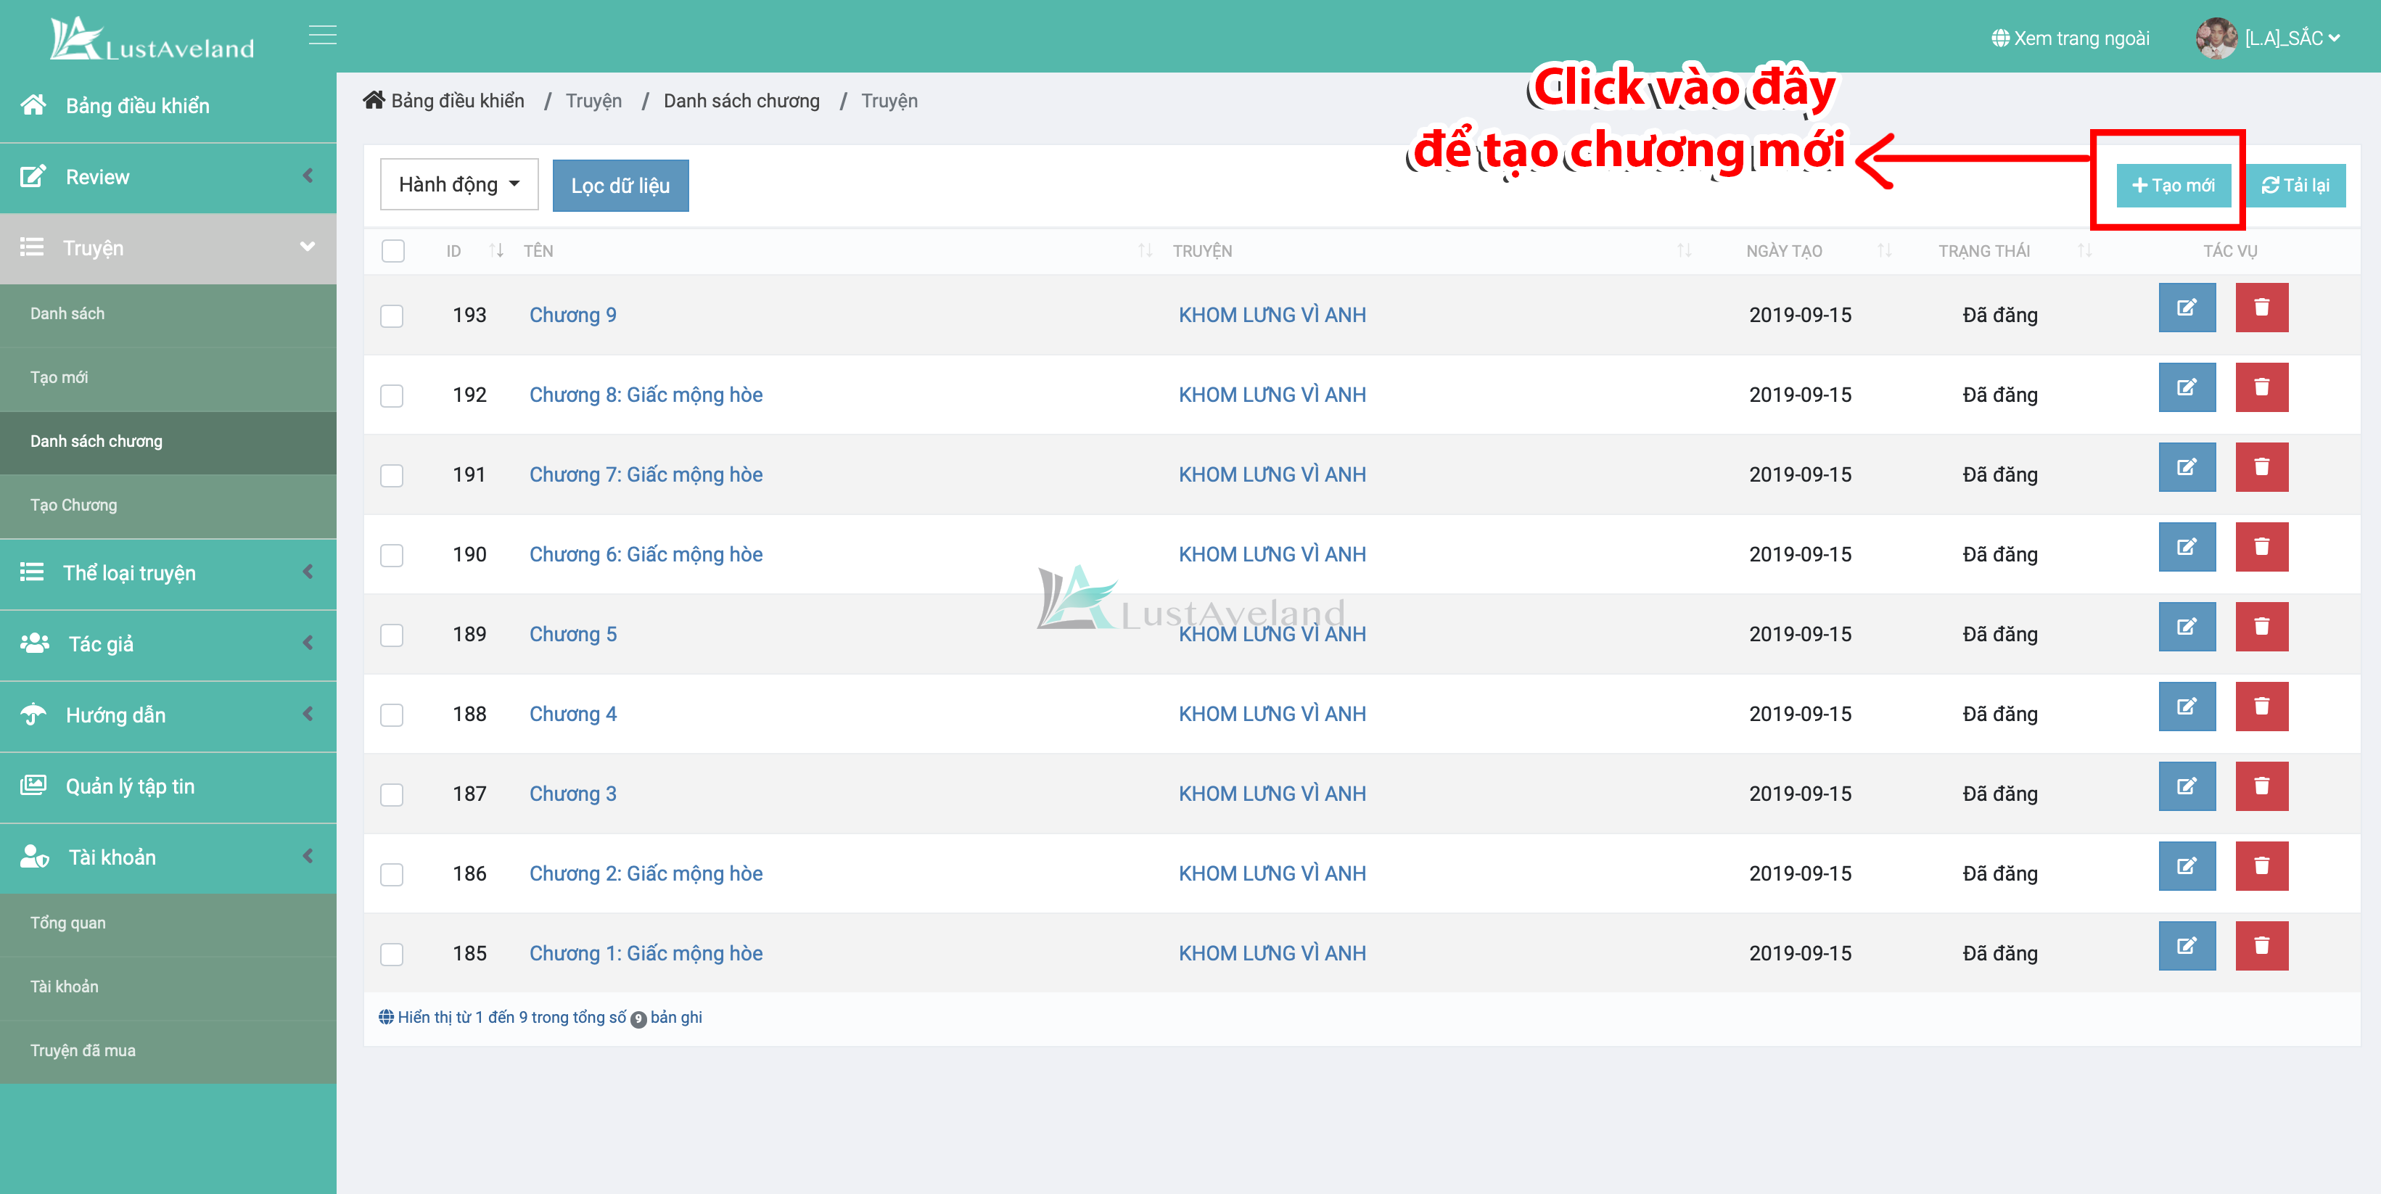Click the Tải lại reload button
Screen dimensions: 2381x1194
click(x=2295, y=185)
